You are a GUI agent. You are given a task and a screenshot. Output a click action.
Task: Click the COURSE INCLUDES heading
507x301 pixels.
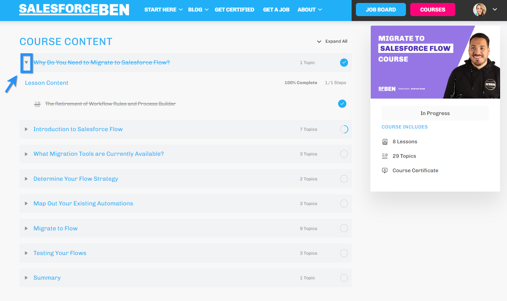[x=405, y=127]
